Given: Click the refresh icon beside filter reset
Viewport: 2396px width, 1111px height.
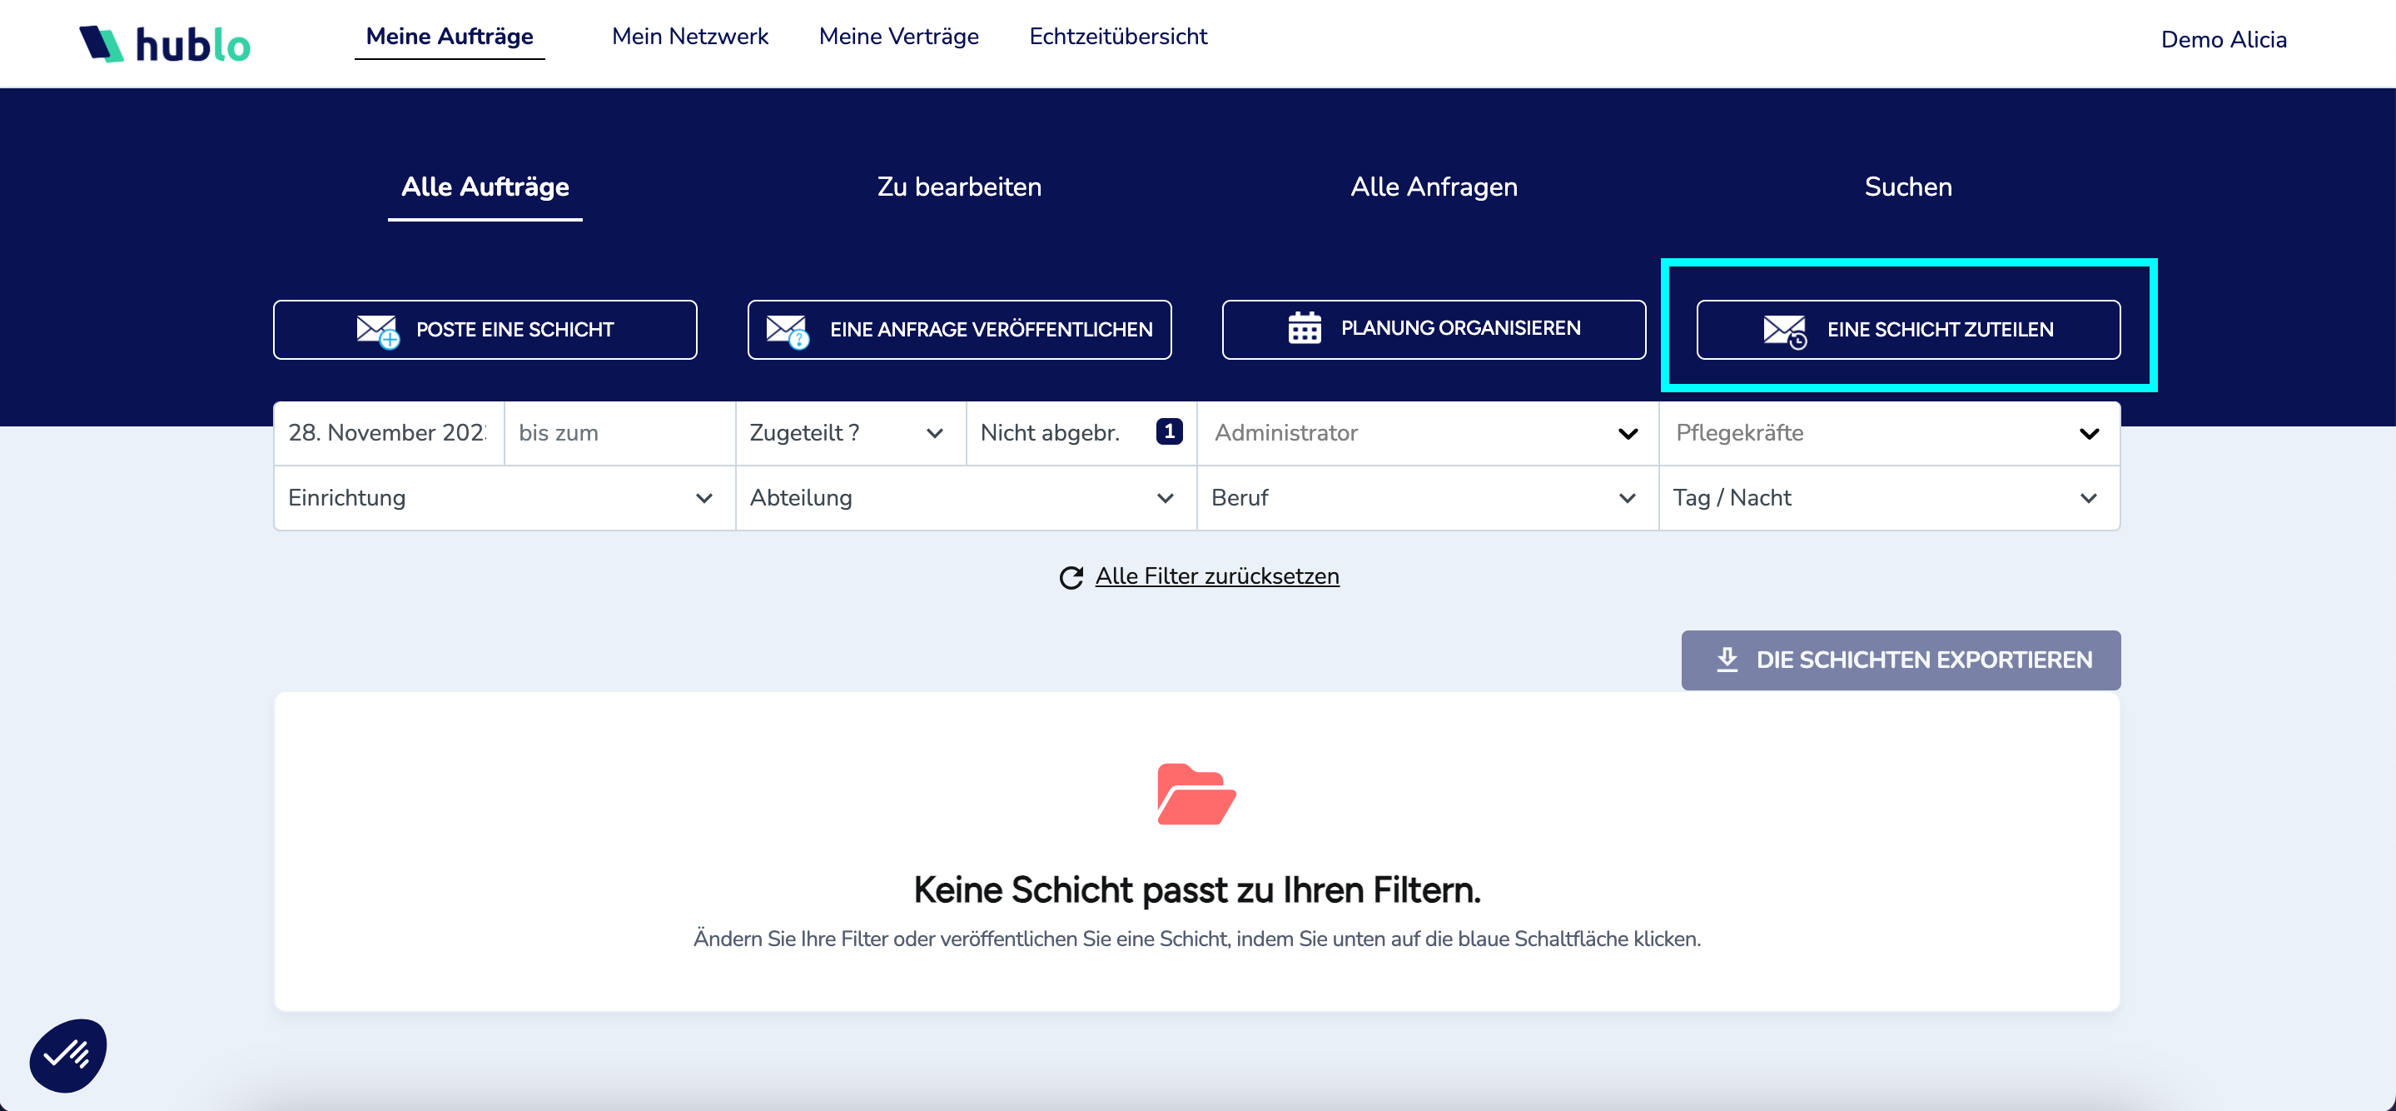Looking at the screenshot, I should 1071,578.
